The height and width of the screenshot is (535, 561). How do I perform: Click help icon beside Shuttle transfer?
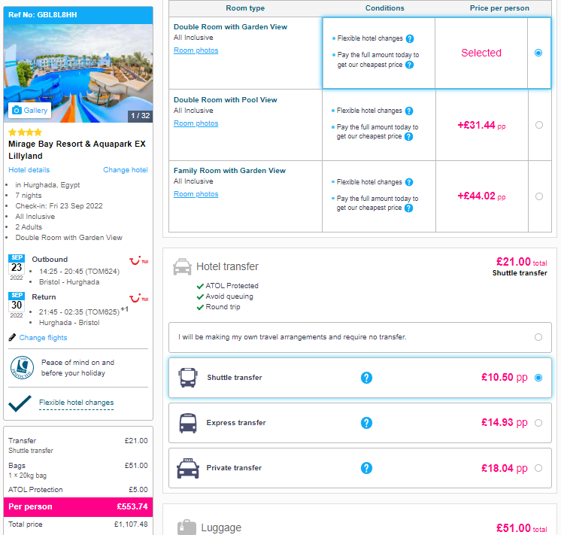pyautogui.click(x=366, y=378)
